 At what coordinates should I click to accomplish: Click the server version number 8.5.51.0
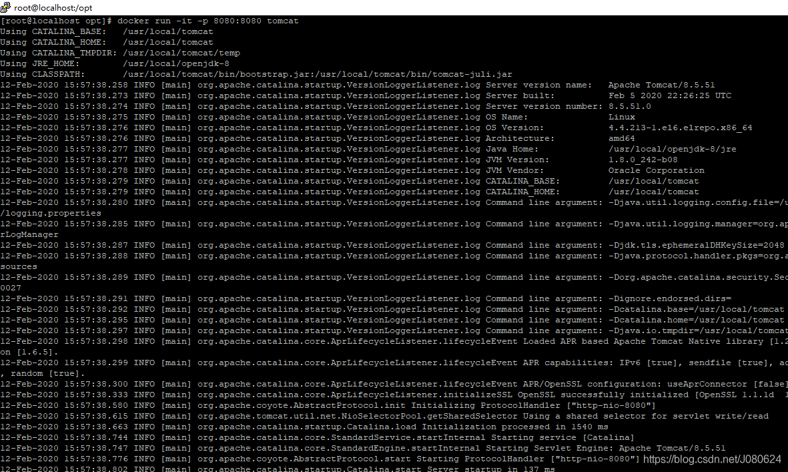[x=629, y=107]
